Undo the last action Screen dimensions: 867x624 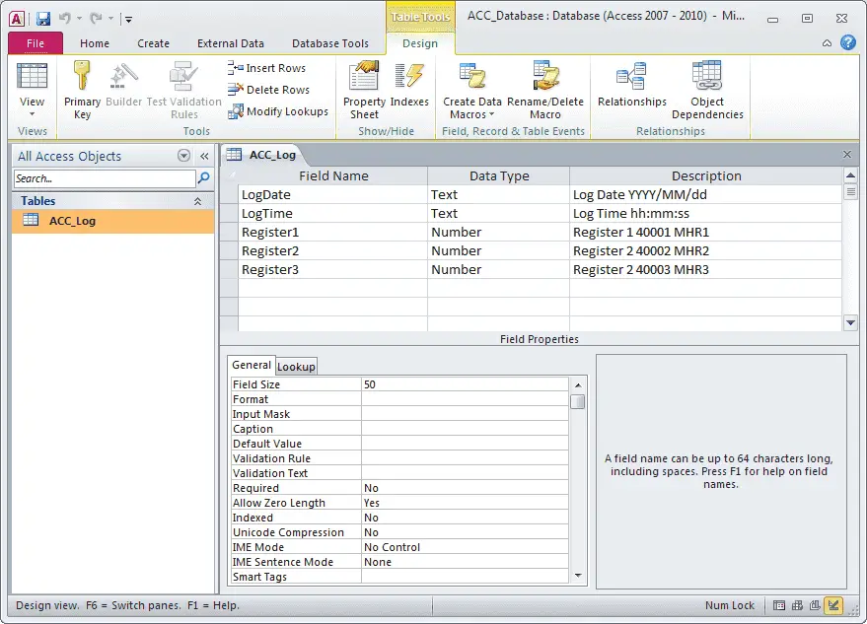[x=65, y=19]
